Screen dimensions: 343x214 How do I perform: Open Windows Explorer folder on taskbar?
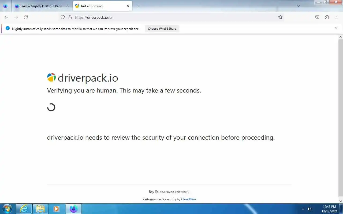click(40, 209)
